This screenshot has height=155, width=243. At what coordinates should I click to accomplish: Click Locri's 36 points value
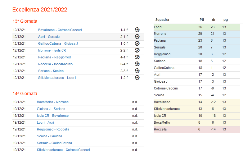[x=200, y=27]
